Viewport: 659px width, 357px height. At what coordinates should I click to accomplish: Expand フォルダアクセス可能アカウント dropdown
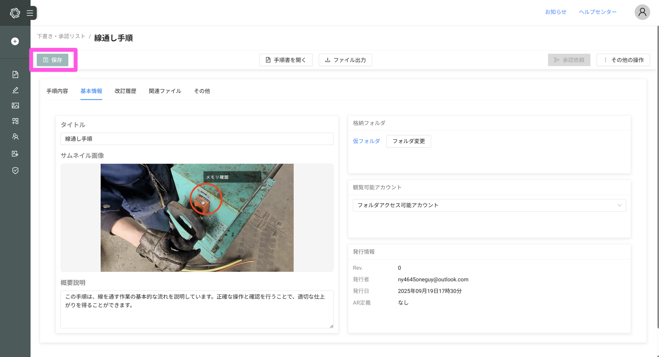[x=489, y=205]
